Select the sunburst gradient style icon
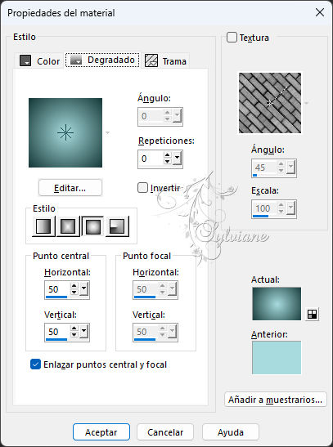 click(x=92, y=226)
